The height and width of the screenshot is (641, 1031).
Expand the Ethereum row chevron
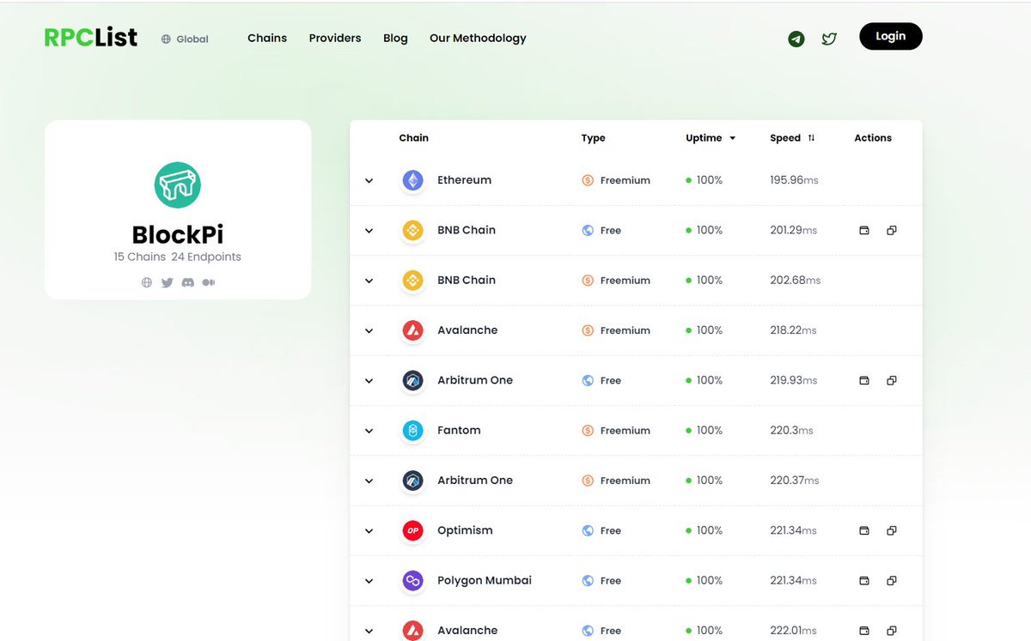tap(369, 181)
